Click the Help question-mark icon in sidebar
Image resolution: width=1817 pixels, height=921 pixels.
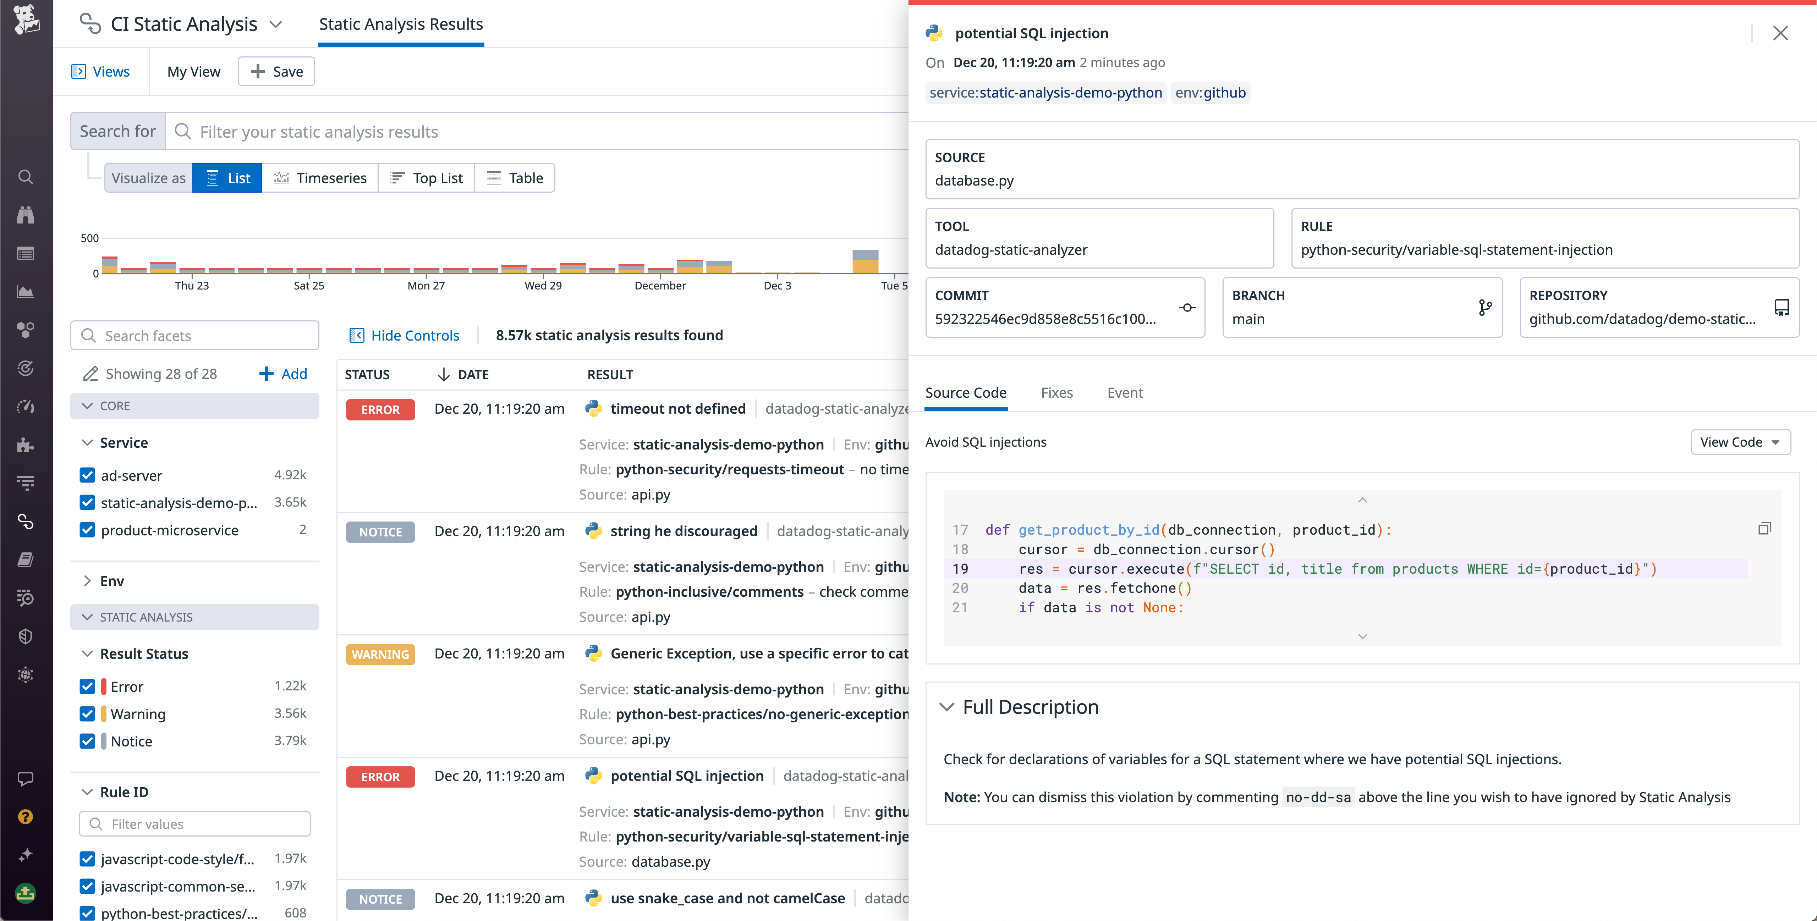pos(26,816)
